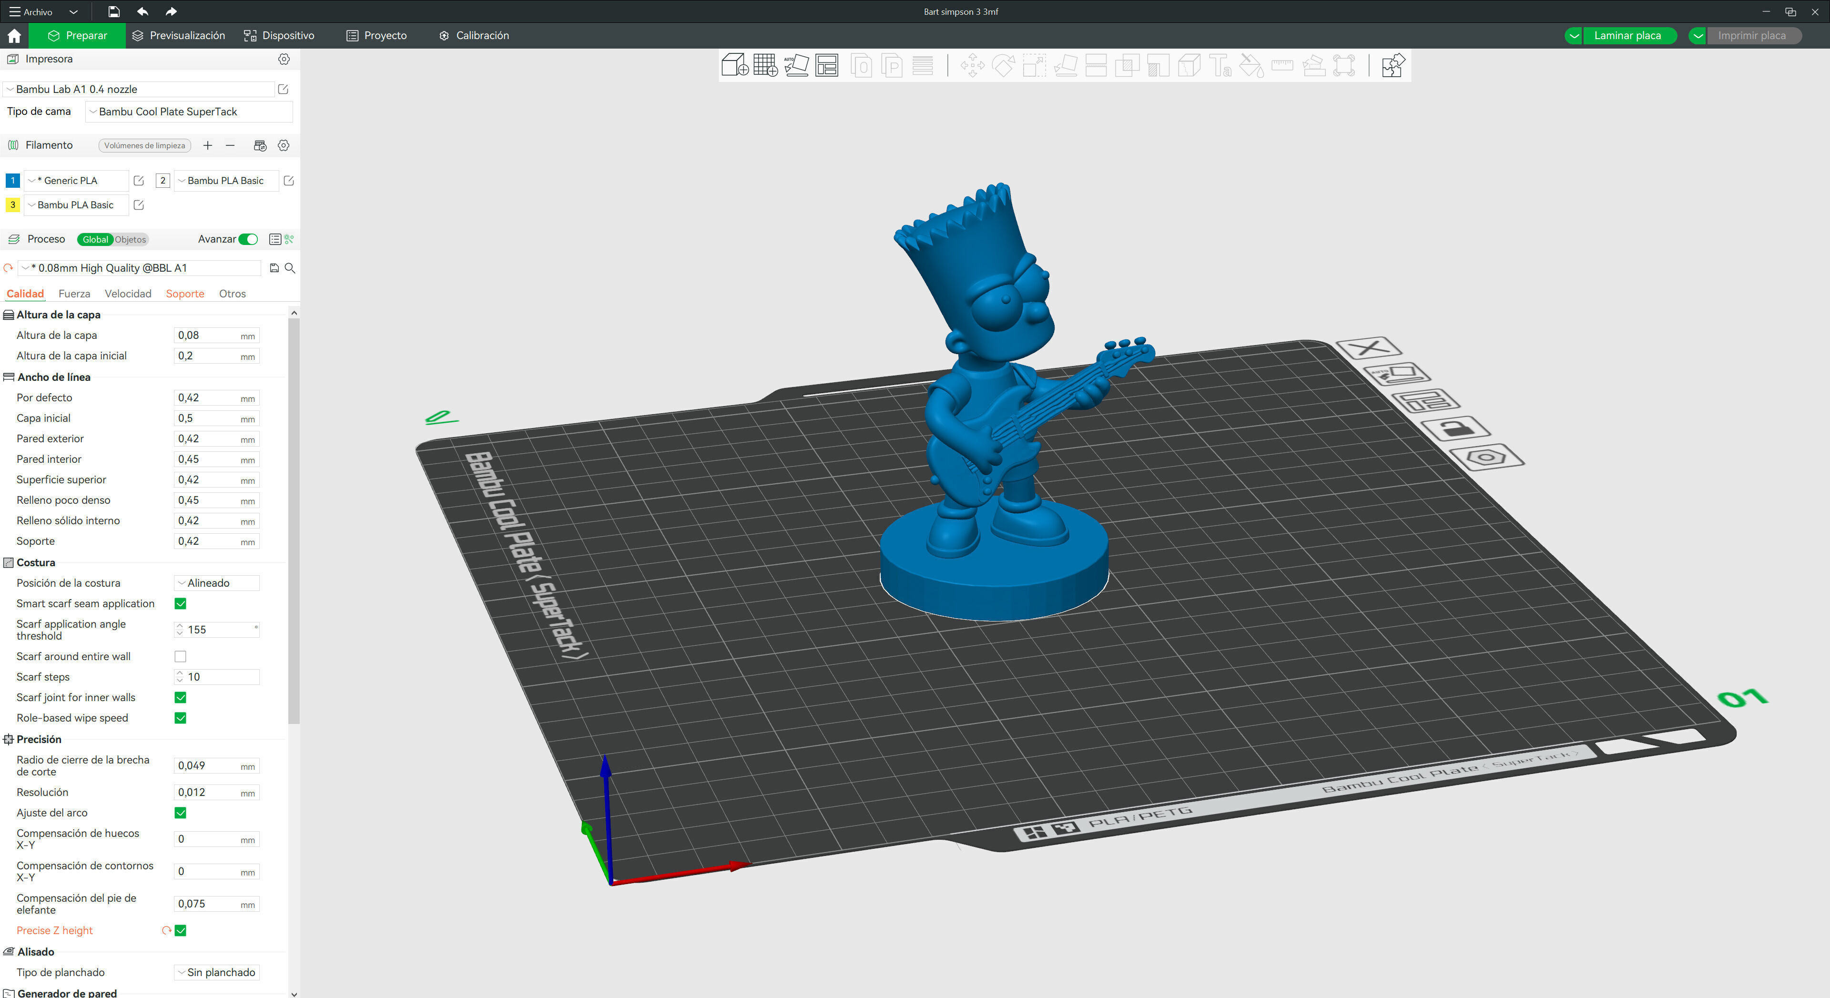This screenshot has height=998, width=1830.
Task: Uncheck Smart scarf seam application
Action: pyautogui.click(x=181, y=604)
